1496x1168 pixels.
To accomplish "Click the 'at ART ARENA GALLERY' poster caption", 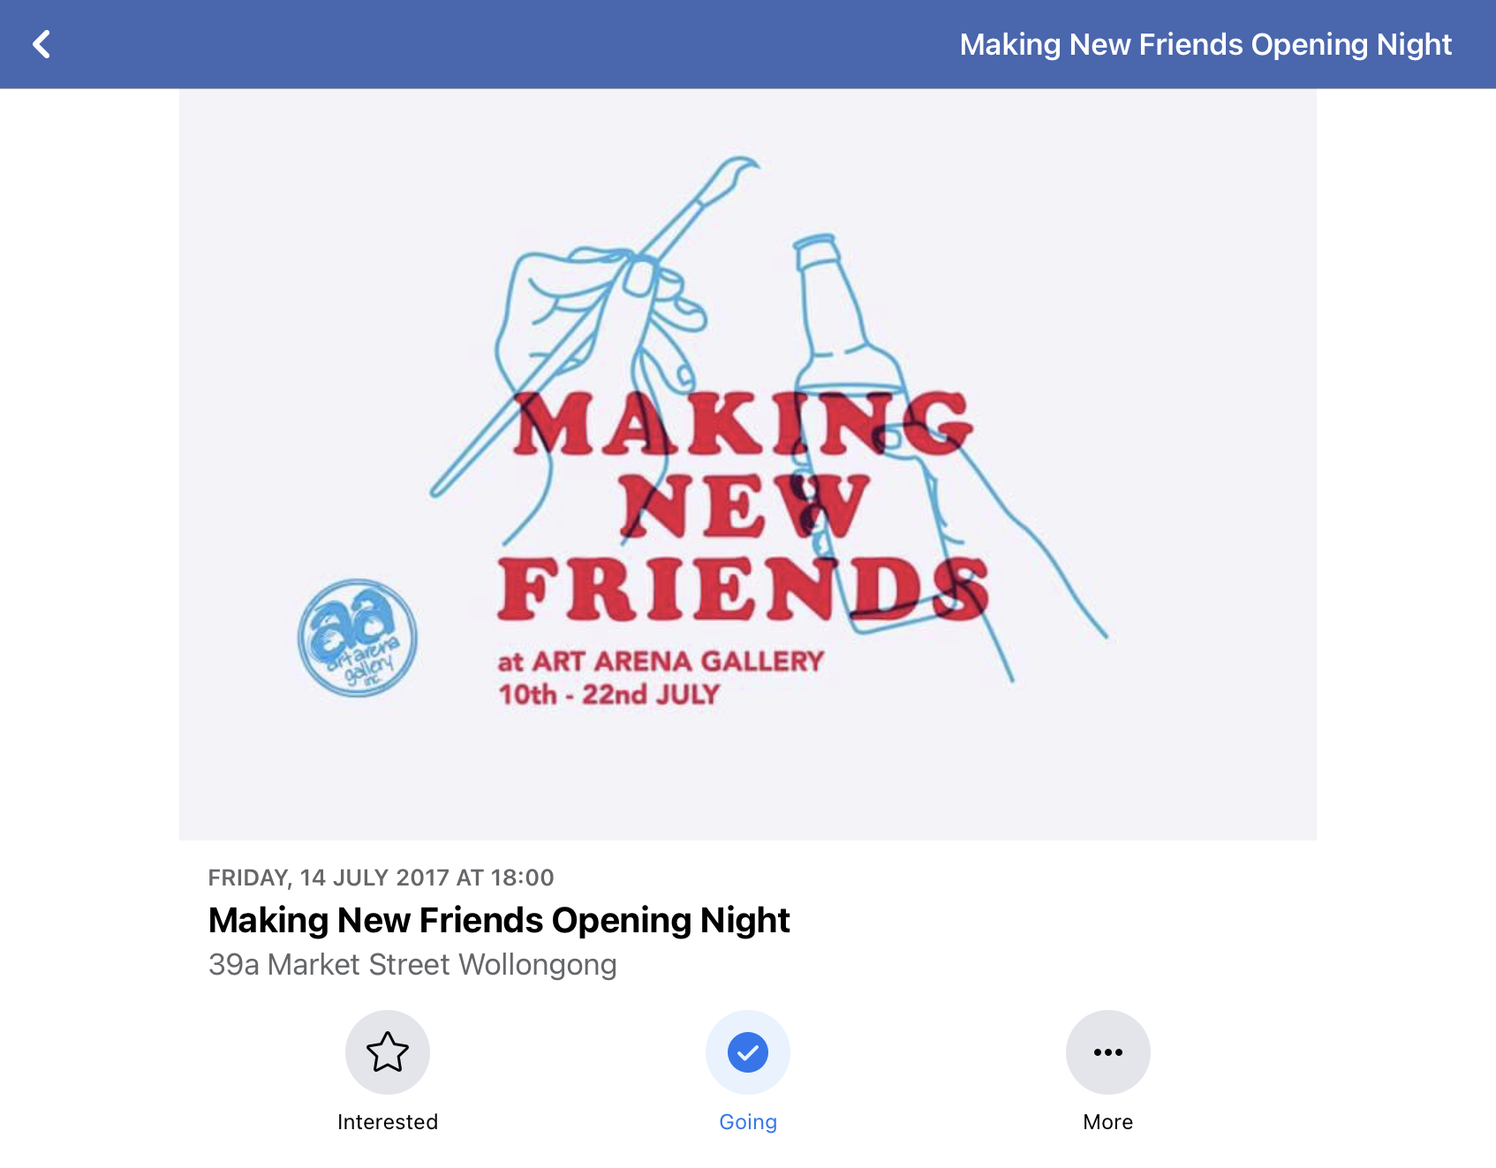I will pyautogui.click(x=661, y=661).
